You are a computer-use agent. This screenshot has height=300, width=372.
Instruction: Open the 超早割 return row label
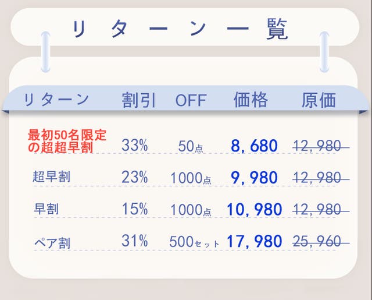51,177
